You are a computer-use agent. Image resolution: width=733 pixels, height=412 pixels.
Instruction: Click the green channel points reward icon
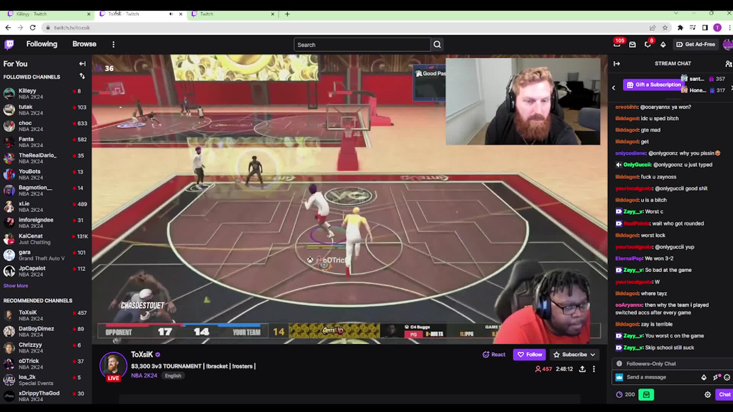click(x=646, y=394)
